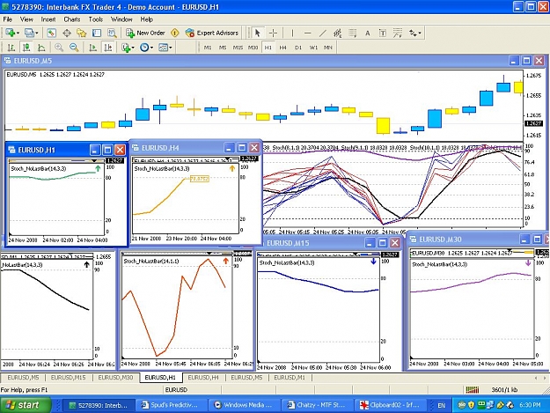Select the Fibonacci fan angled-lines tool

(x=398, y=33)
